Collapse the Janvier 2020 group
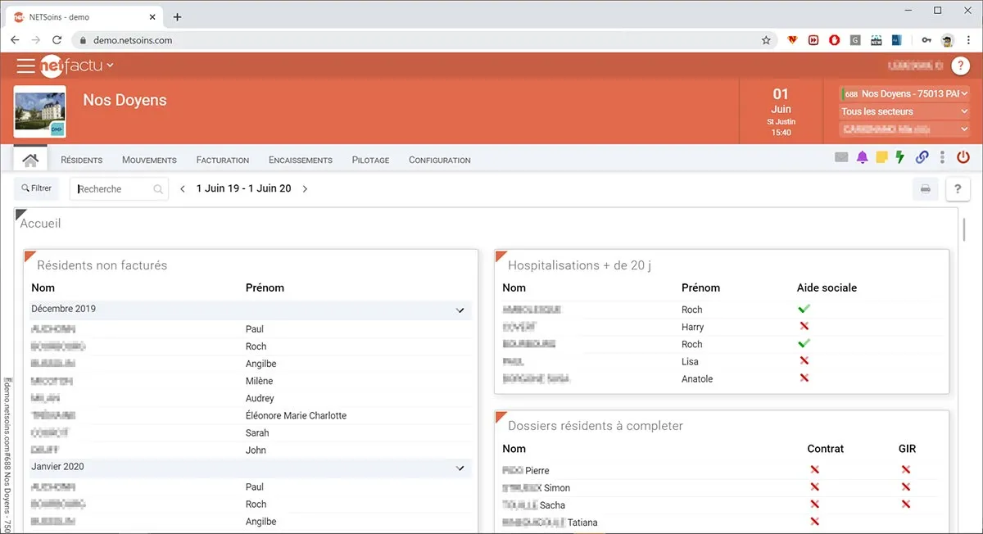Screen dimensions: 983x534 click(x=460, y=468)
